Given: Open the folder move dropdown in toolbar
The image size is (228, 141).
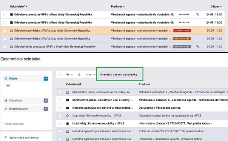Looking at the screenshot, I should click(x=70, y=74).
